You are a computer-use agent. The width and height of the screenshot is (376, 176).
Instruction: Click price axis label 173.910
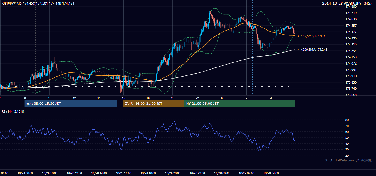click(351, 76)
